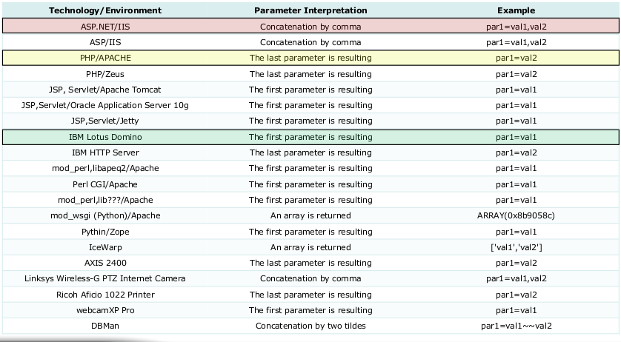
Task: Select Linksys Wireless-G PTZ Internet Camera cell
Action: pos(104,278)
